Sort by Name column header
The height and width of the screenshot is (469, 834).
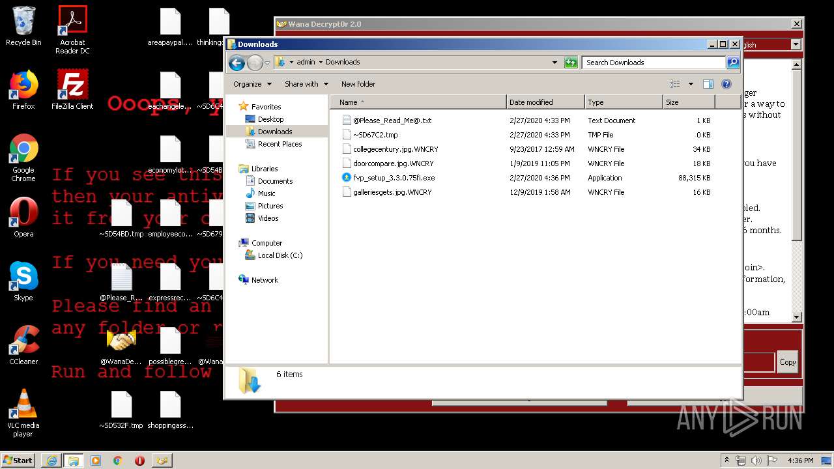pyautogui.click(x=418, y=102)
